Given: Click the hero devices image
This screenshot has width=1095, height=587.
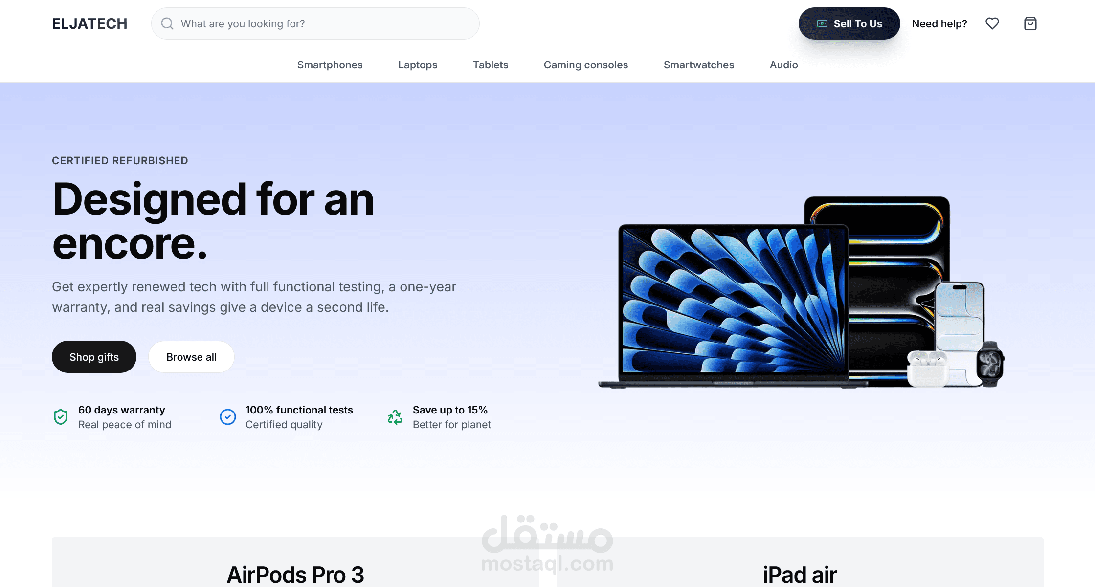Looking at the screenshot, I should click(802, 292).
